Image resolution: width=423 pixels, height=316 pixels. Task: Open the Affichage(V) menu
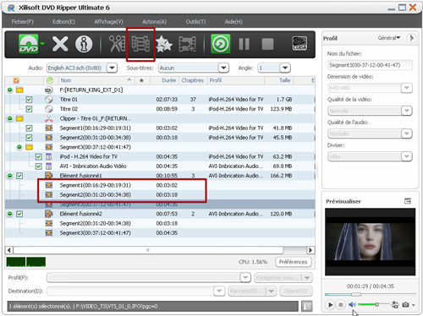tap(108, 22)
